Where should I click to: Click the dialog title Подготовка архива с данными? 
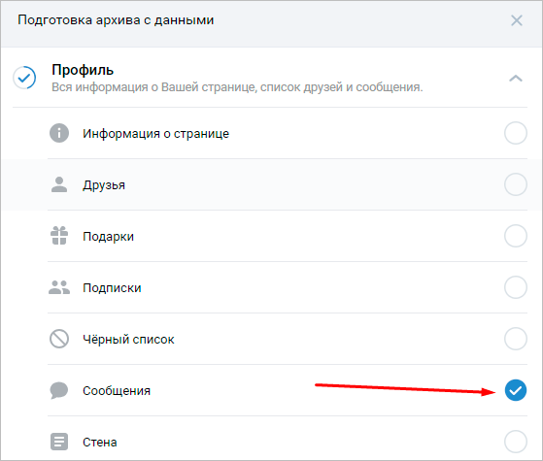point(116,20)
